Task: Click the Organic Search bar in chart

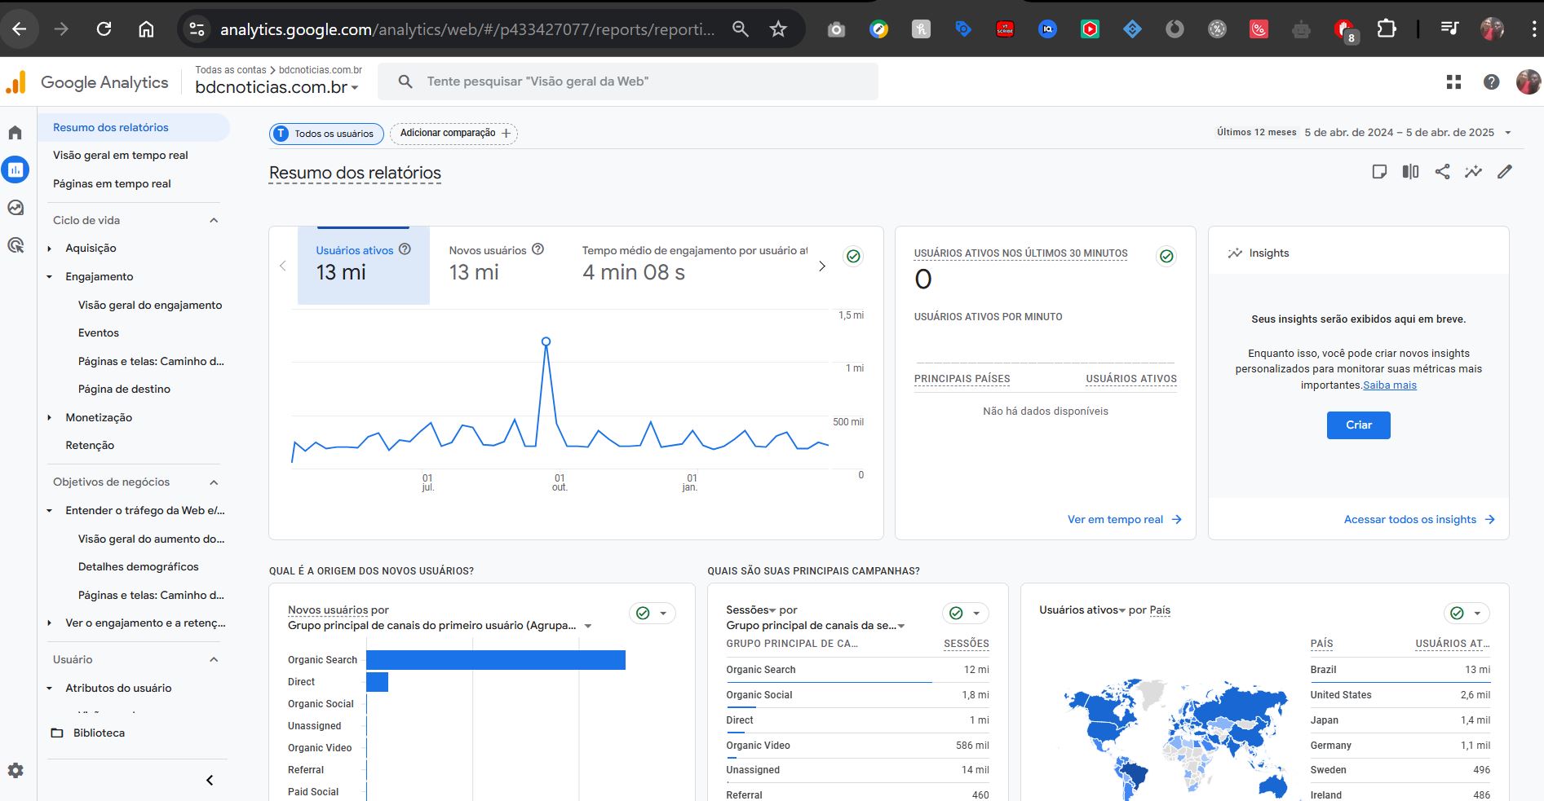Action: click(x=496, y=660)
